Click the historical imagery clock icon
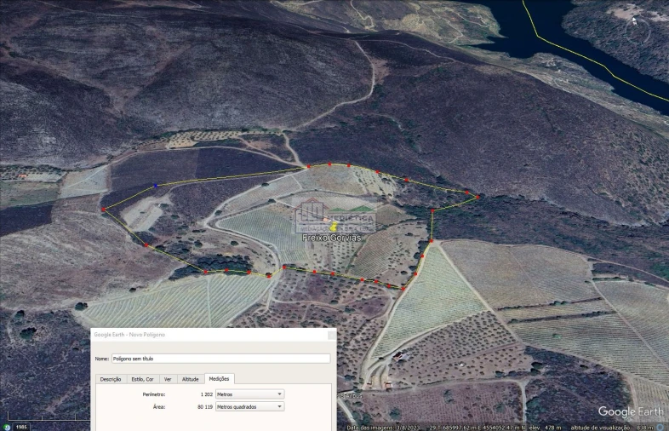 pos(8,426)
